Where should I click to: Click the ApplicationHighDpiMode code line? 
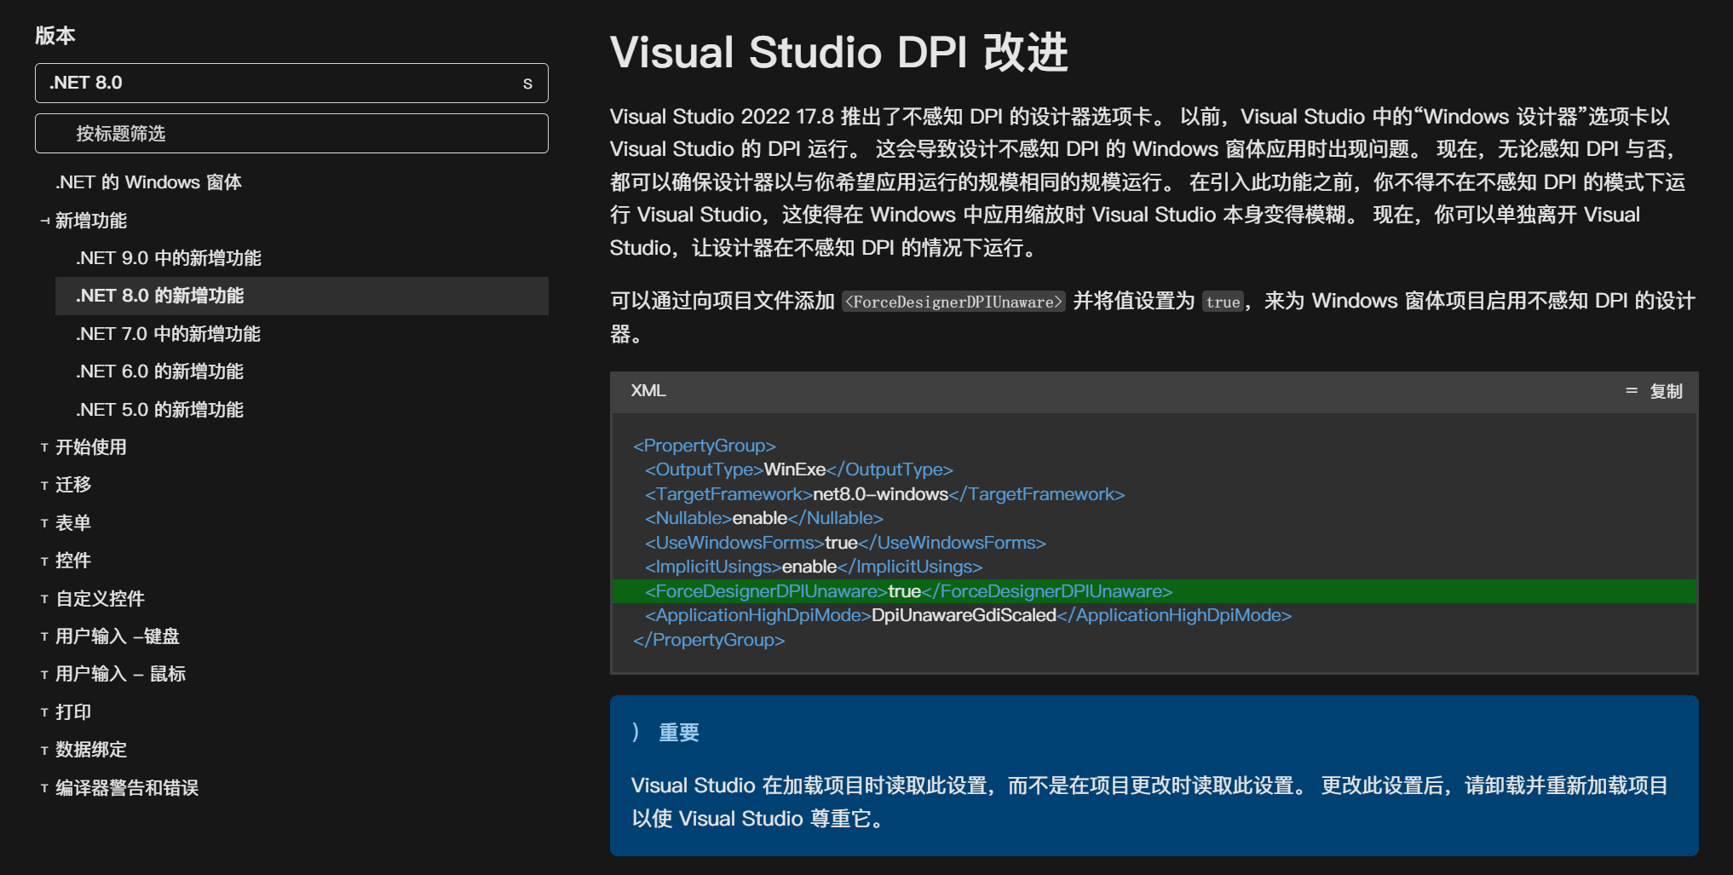(x=968, y=615)
